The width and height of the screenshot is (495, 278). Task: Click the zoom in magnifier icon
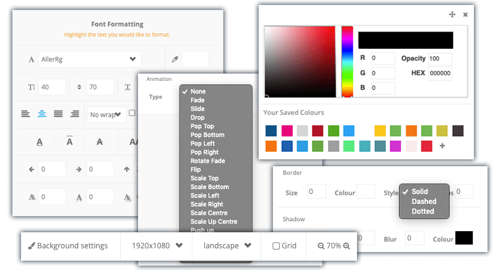346,246
